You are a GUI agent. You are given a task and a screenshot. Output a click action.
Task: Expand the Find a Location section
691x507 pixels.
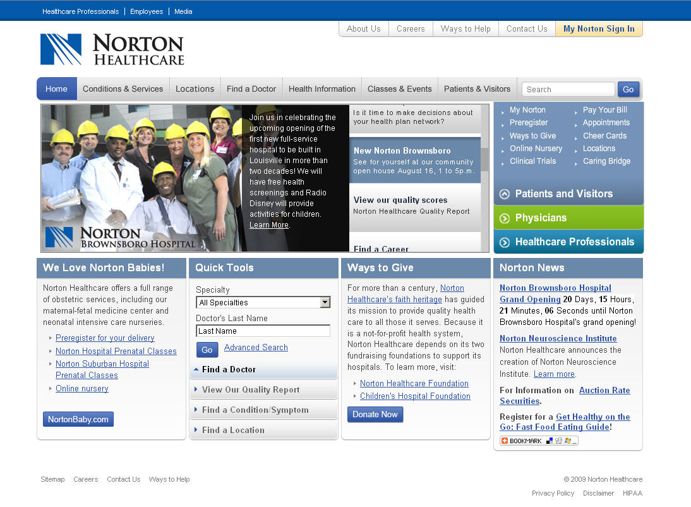coord(263,431)
